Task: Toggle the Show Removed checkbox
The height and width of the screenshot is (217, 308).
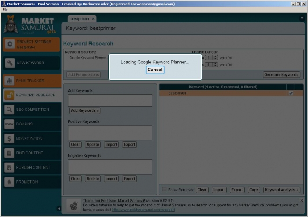Action: 164,189
